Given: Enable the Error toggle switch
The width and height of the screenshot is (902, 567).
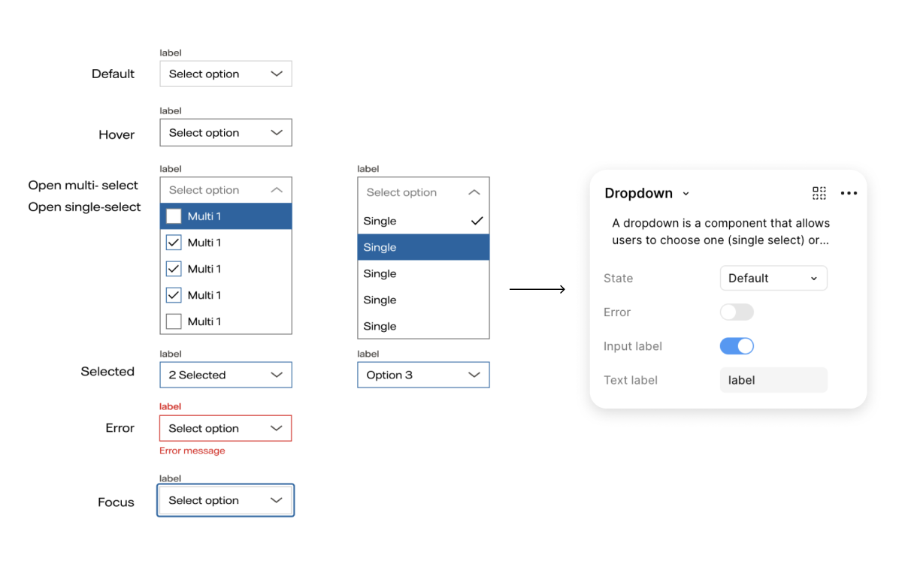Looking at the screenshot, I should click(x=737, y=312).
